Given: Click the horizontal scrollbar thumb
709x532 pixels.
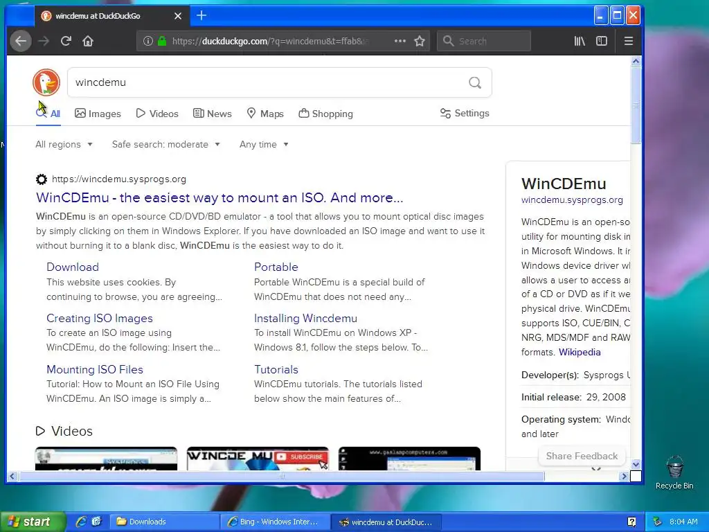Looking at the screenshot, I should click(x=281, y=476).
